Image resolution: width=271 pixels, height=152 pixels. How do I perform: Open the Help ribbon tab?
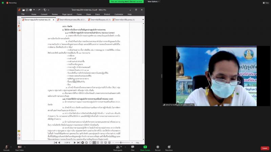pyautogui.click(x=129, y=14)
